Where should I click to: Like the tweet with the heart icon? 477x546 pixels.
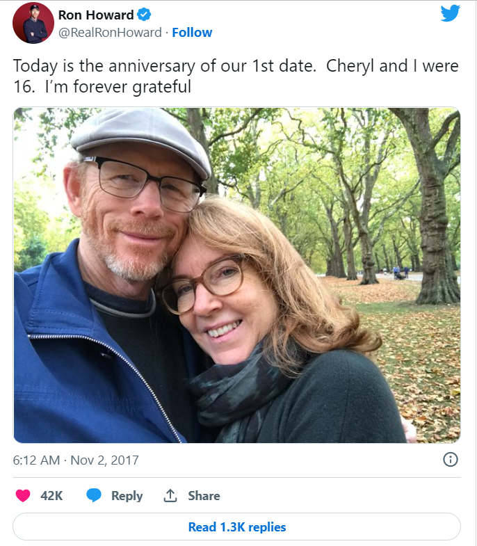coord(23,496)
